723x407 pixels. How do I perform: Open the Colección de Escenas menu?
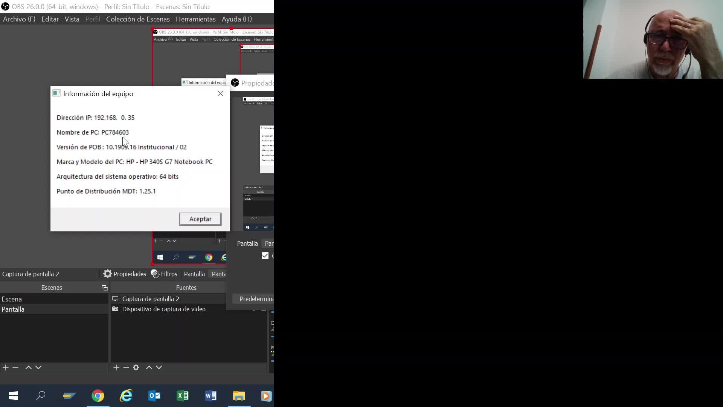click(138, 19)
